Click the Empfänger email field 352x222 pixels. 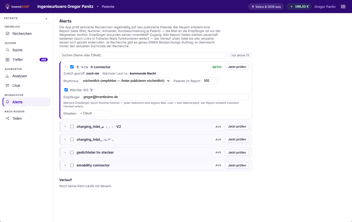click(165, 97)
